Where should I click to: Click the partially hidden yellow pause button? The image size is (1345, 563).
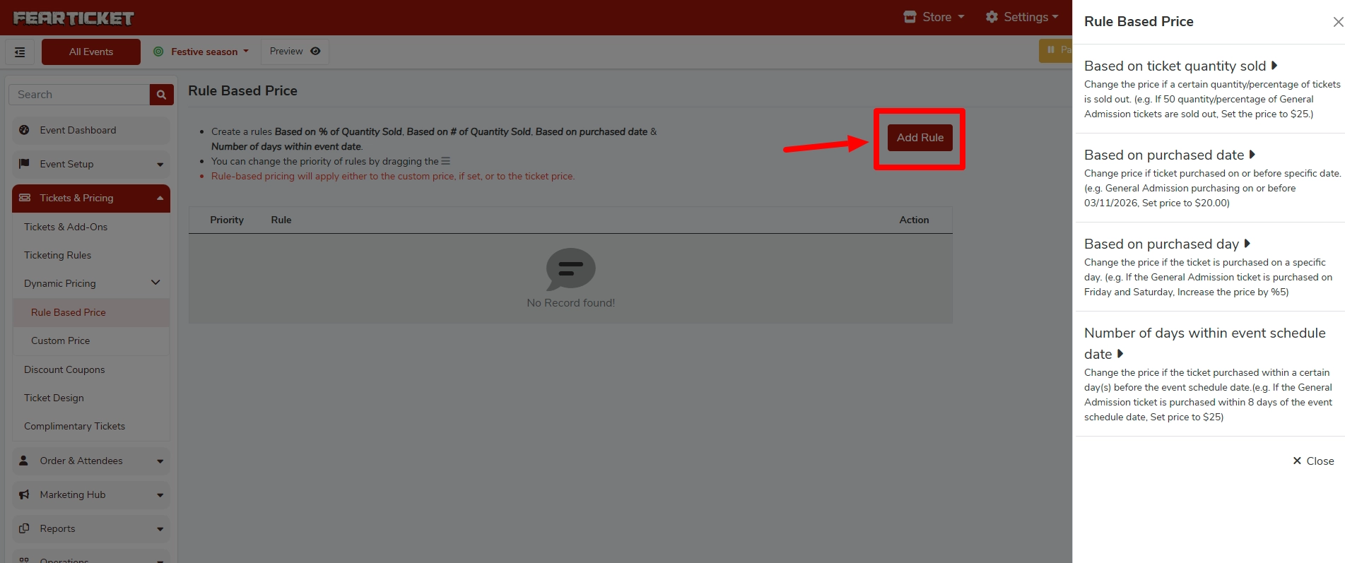pyautogui.click(x=1056, y=50)
